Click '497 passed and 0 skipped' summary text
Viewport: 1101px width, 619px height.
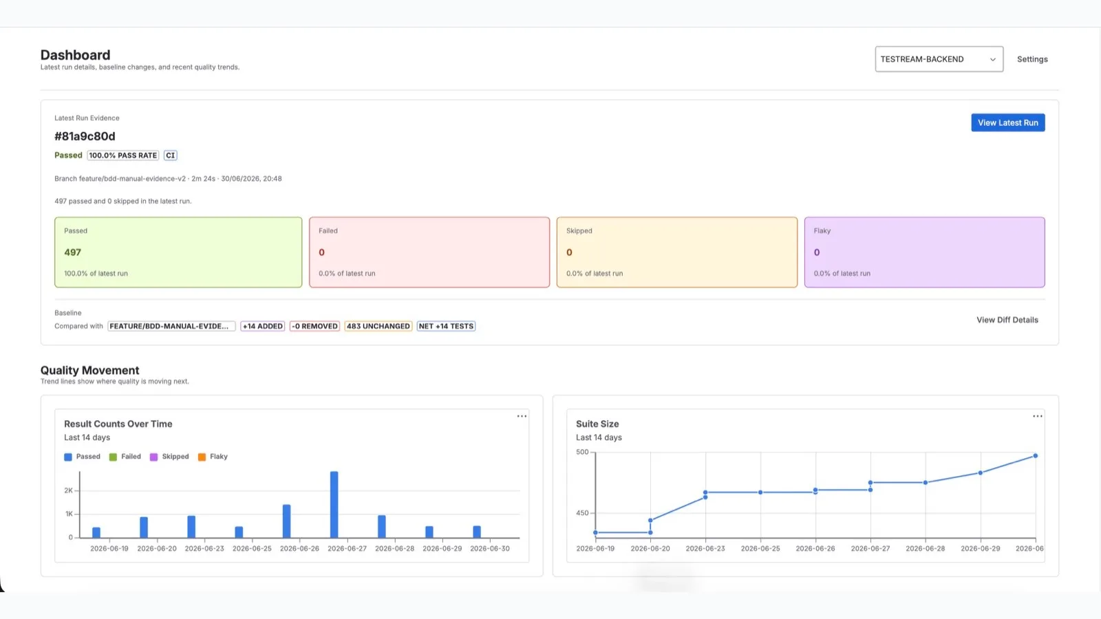click(x=123, y=202)
